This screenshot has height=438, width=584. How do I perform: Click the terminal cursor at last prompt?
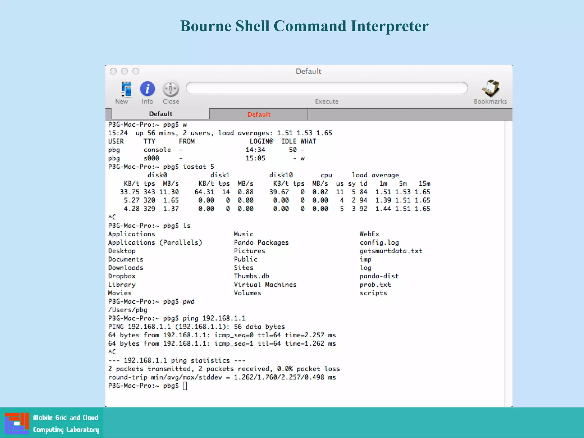(x=185, y=386)
